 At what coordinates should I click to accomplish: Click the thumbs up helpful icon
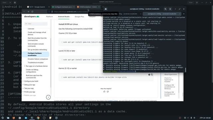(104, 92)
